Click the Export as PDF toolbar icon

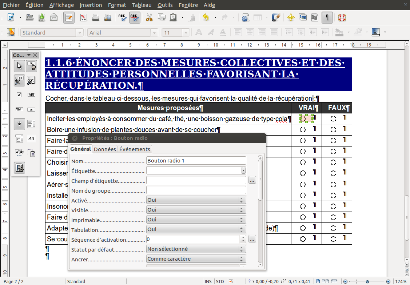tap(83, 17)
